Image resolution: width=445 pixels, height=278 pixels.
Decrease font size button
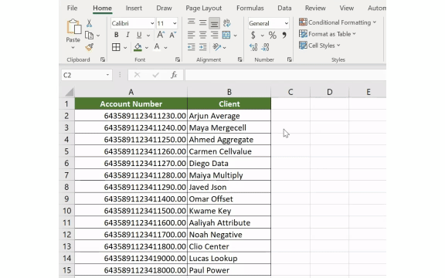[172, 35]
